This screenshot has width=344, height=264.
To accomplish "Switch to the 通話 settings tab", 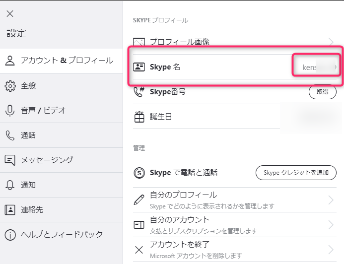I will (x=28, y=135).
